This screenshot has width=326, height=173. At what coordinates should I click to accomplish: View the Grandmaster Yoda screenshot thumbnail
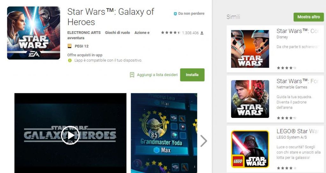point(164,133)
